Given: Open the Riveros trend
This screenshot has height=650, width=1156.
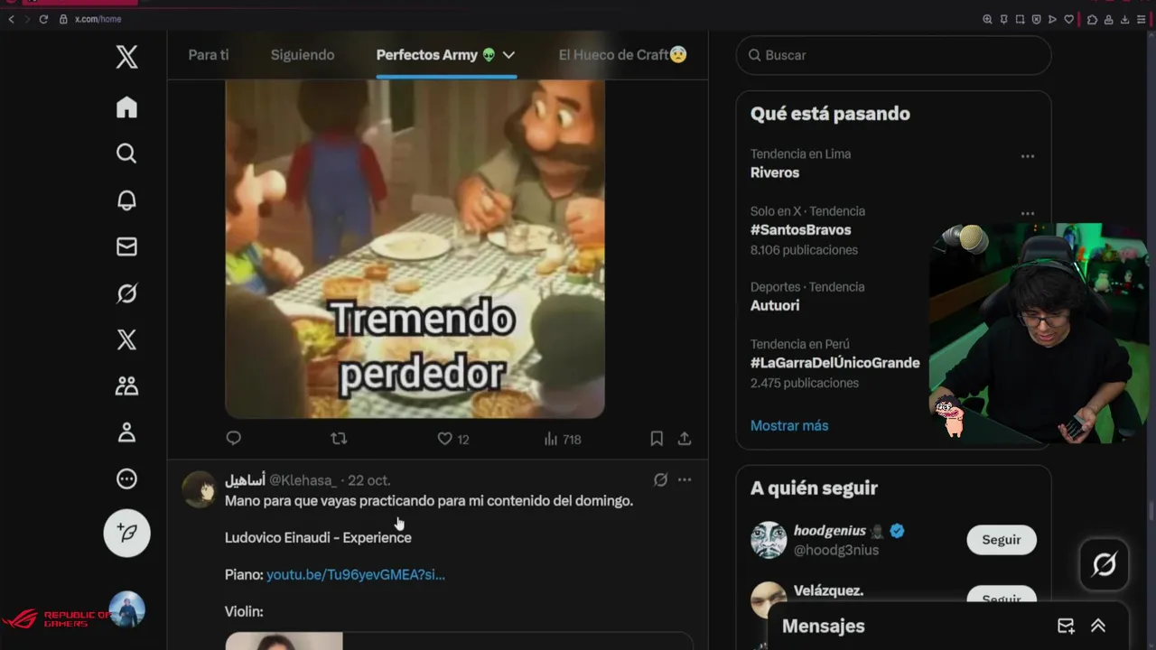Looking at the screenshot, I should tap(775, 172).
